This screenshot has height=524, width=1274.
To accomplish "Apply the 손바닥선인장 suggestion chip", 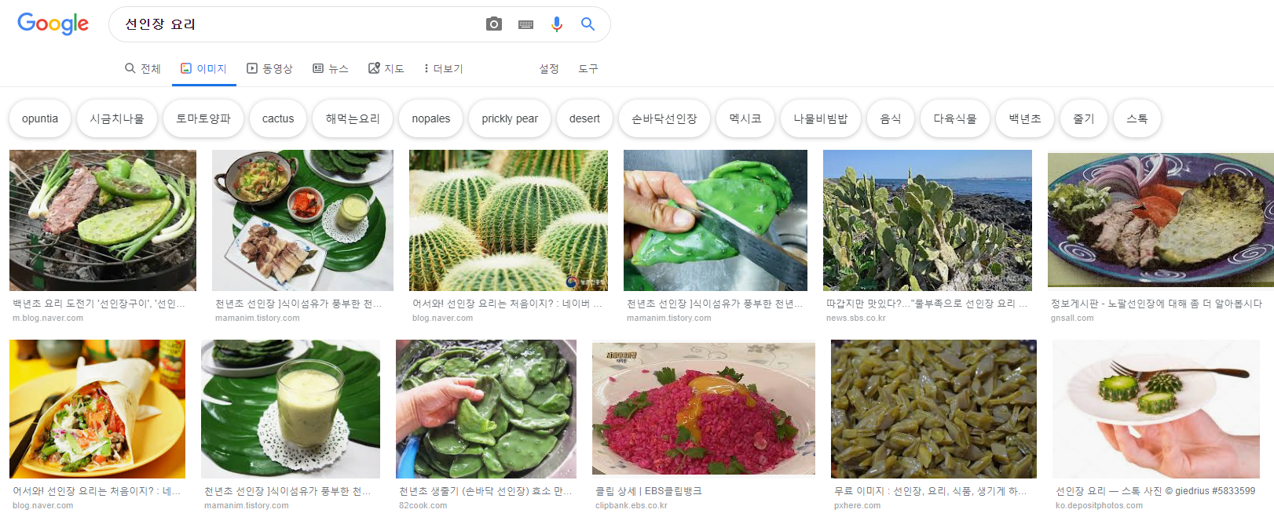I will [x=664, y=118].
